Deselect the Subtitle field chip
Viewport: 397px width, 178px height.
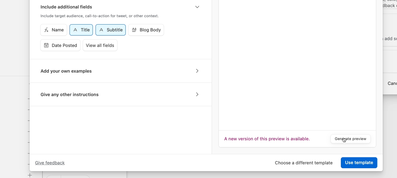coord(111,30)
